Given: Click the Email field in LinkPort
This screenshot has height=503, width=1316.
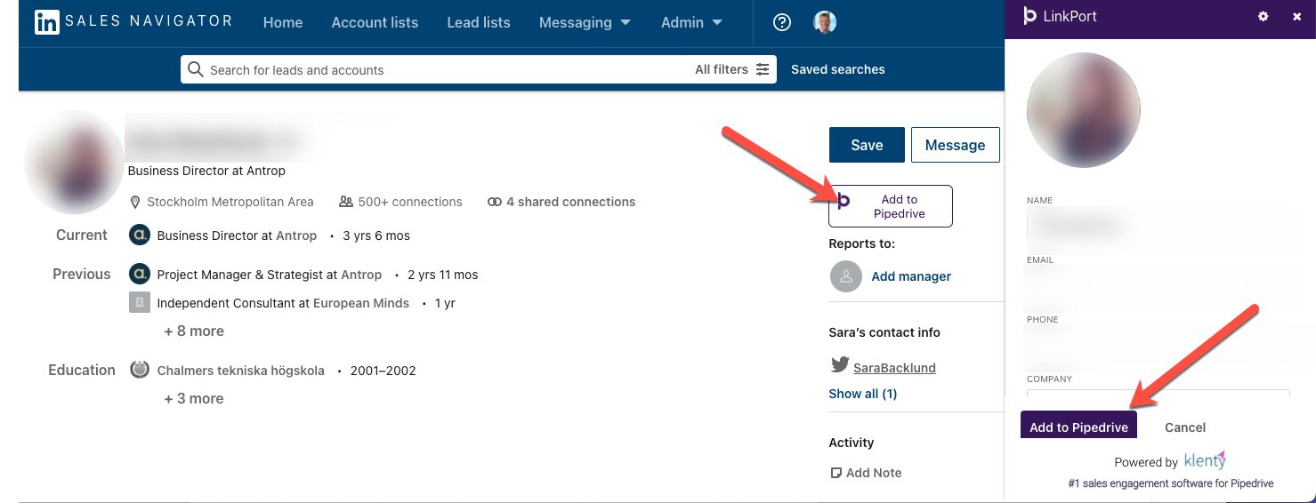Looking at the screenshot, I should click(x=1158, y=285).
